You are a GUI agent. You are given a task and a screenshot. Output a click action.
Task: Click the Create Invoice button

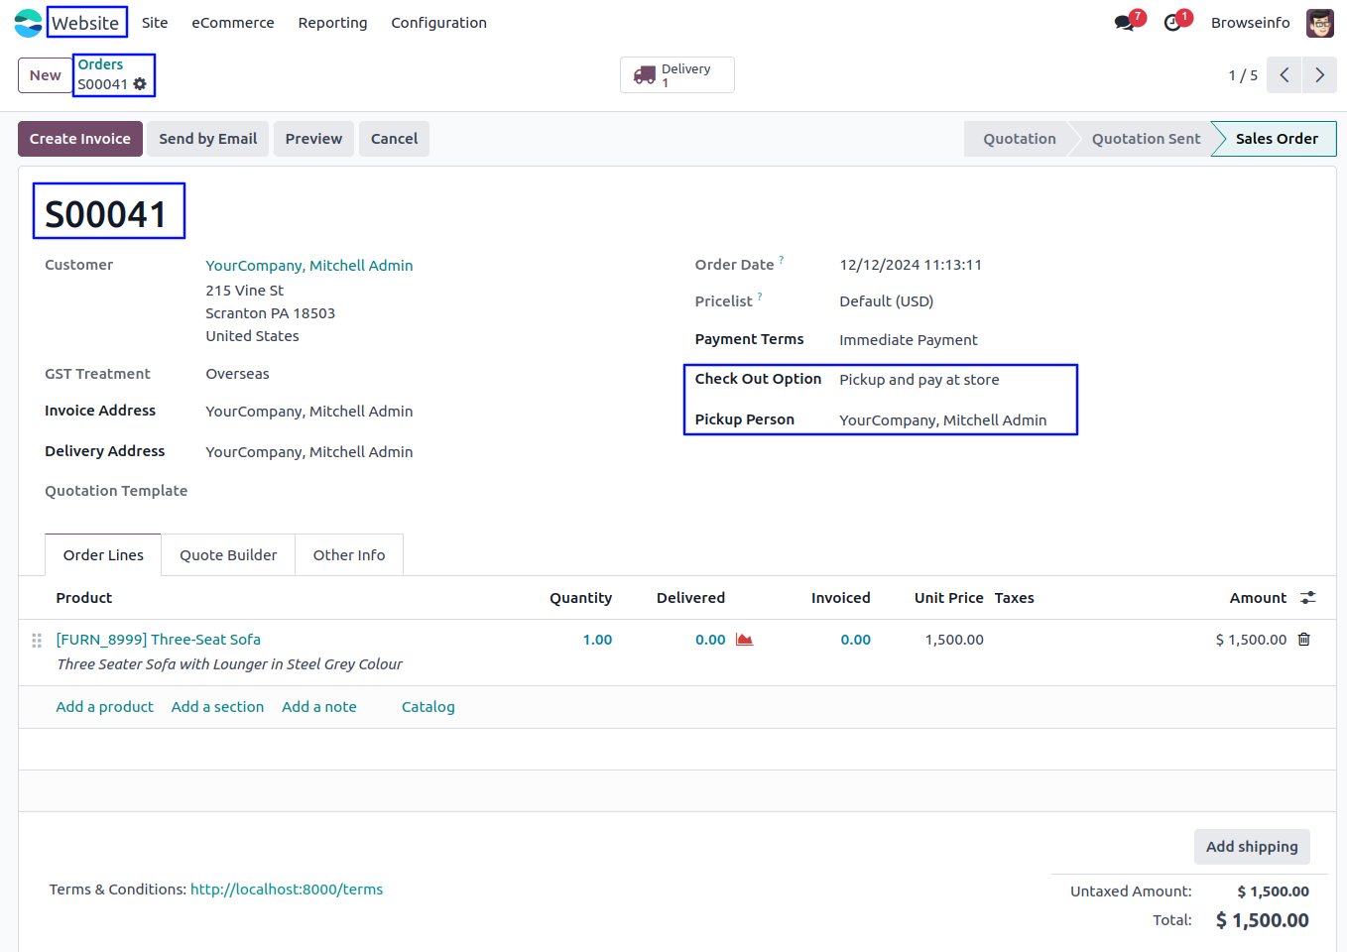[x=80, y=139]
